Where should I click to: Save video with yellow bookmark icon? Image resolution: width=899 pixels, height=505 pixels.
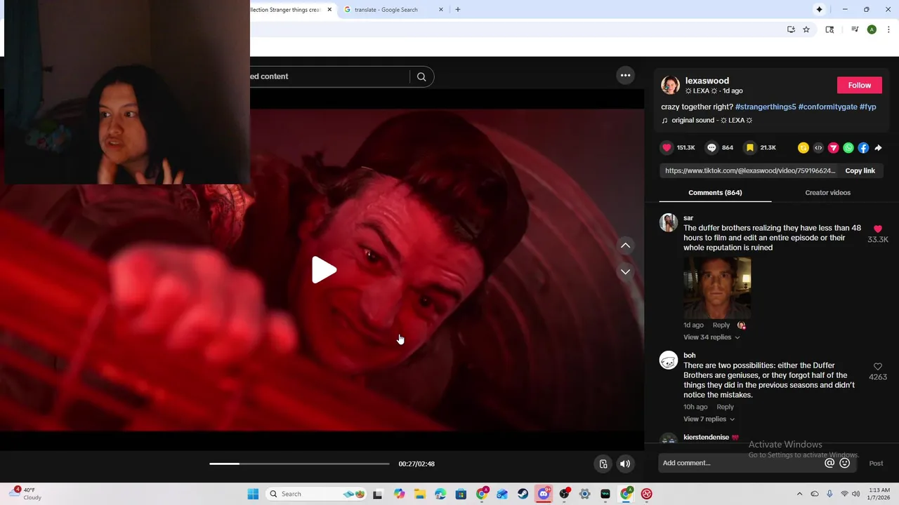[x=750, y=147]
